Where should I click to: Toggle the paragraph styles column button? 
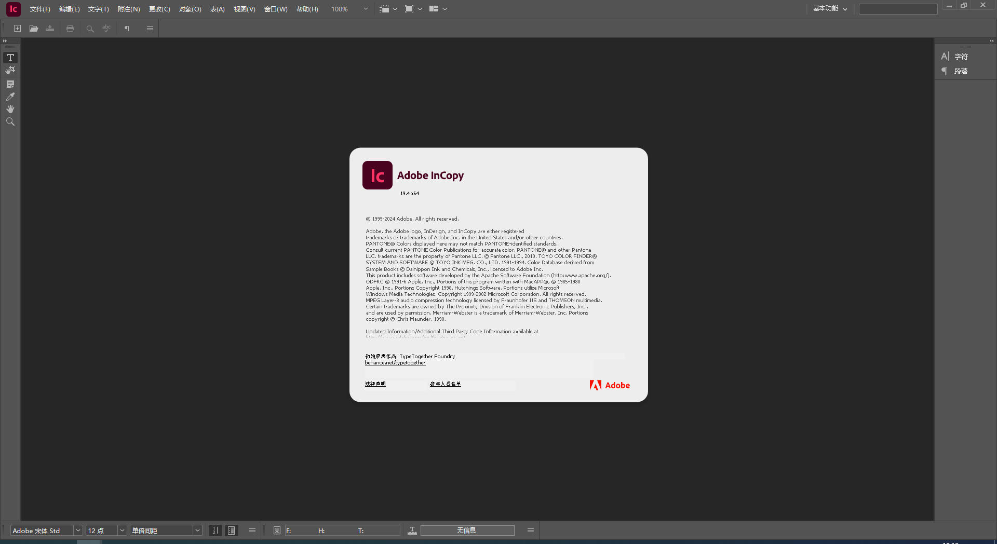point(232,531)
